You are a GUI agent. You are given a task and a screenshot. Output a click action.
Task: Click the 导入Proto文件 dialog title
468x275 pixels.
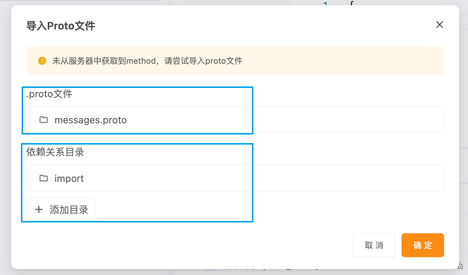[60, 26]
